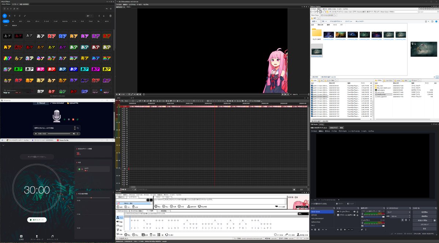Adjust the thumbnail size slider in text preset window
Viewport: 439px width, 243px height.
click(104, 90)
